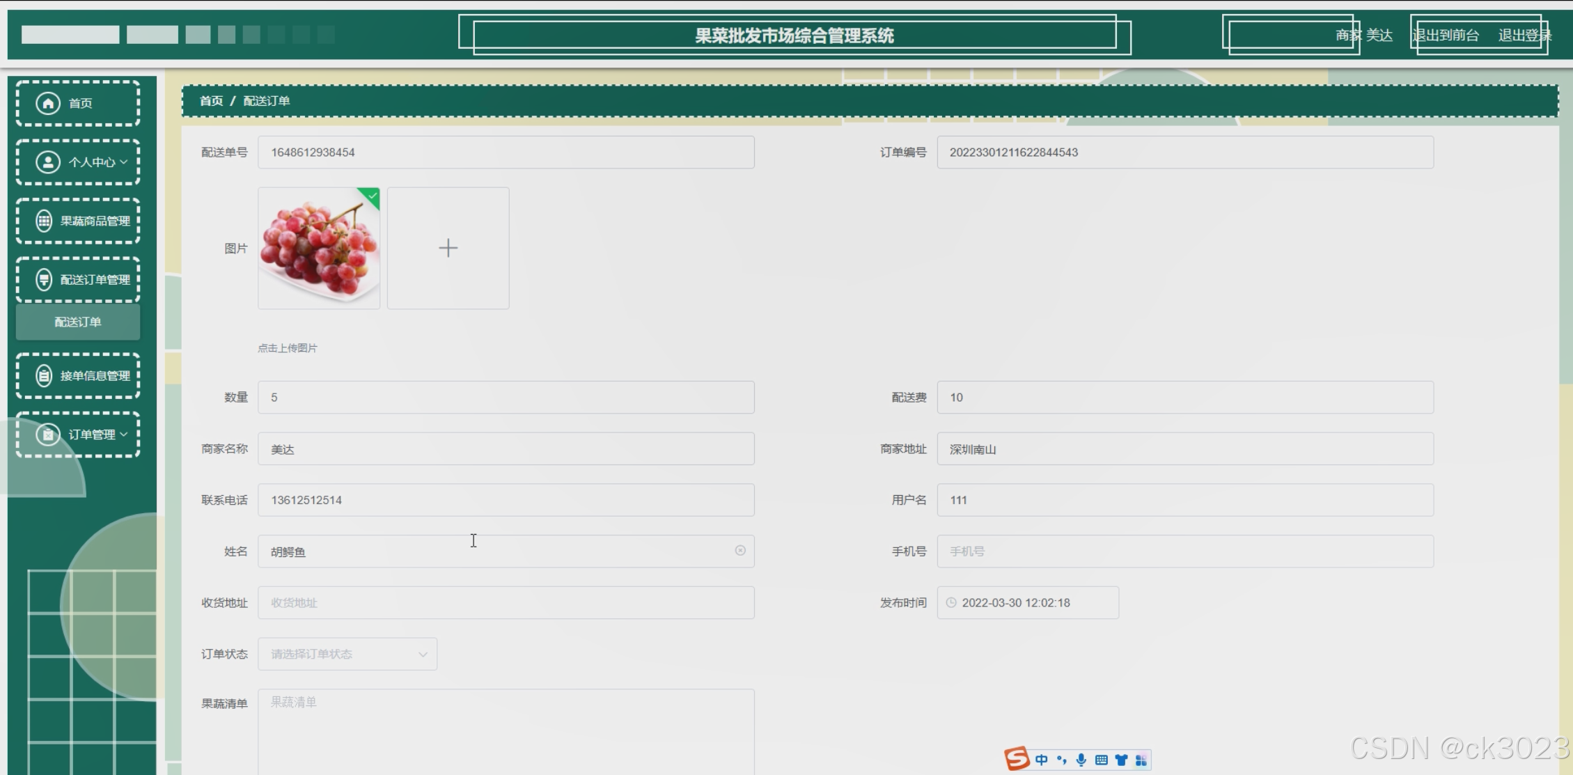
Task: Select 配送订单 submenu item
Action: (x=78, y=322)
